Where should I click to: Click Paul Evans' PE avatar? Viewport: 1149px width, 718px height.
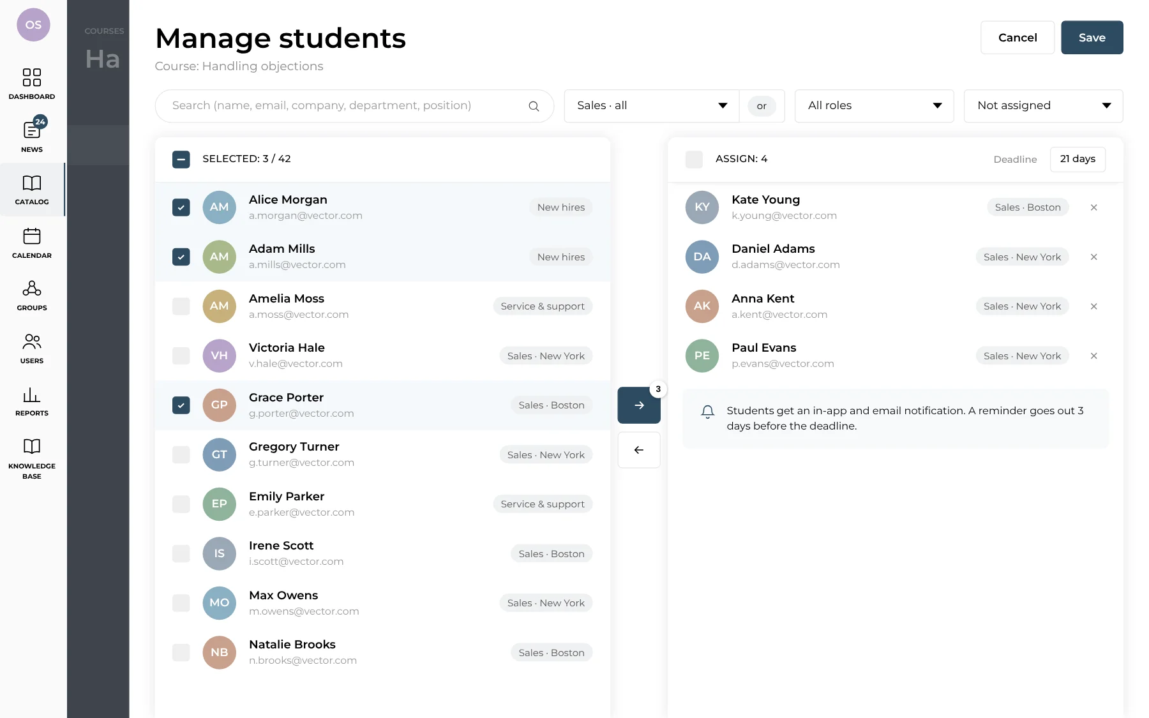(x=702, y=355)
